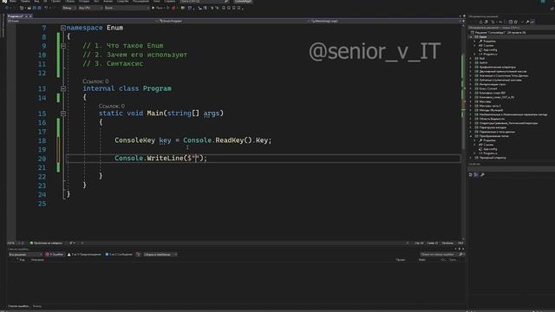Click the search magnifier icon
This screenshot has height=312, width=555.
(x=225, y=2)
